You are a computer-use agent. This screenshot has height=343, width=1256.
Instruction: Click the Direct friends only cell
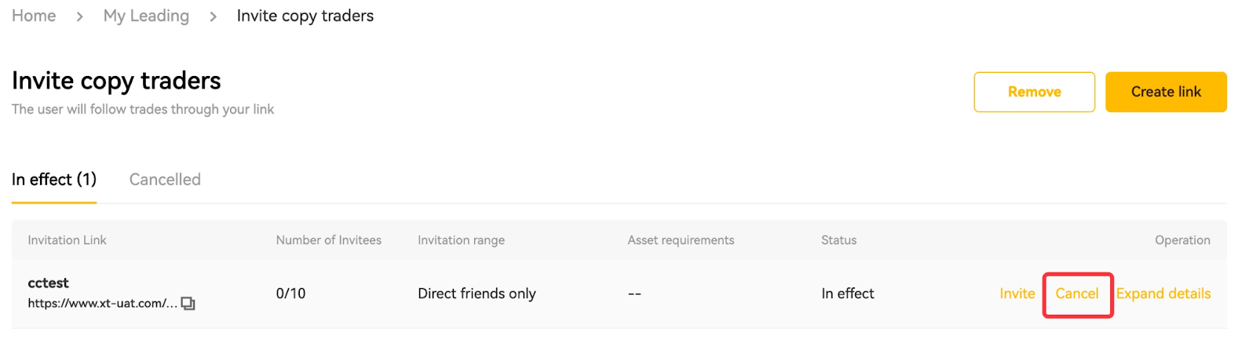click(x=476, y=294)
